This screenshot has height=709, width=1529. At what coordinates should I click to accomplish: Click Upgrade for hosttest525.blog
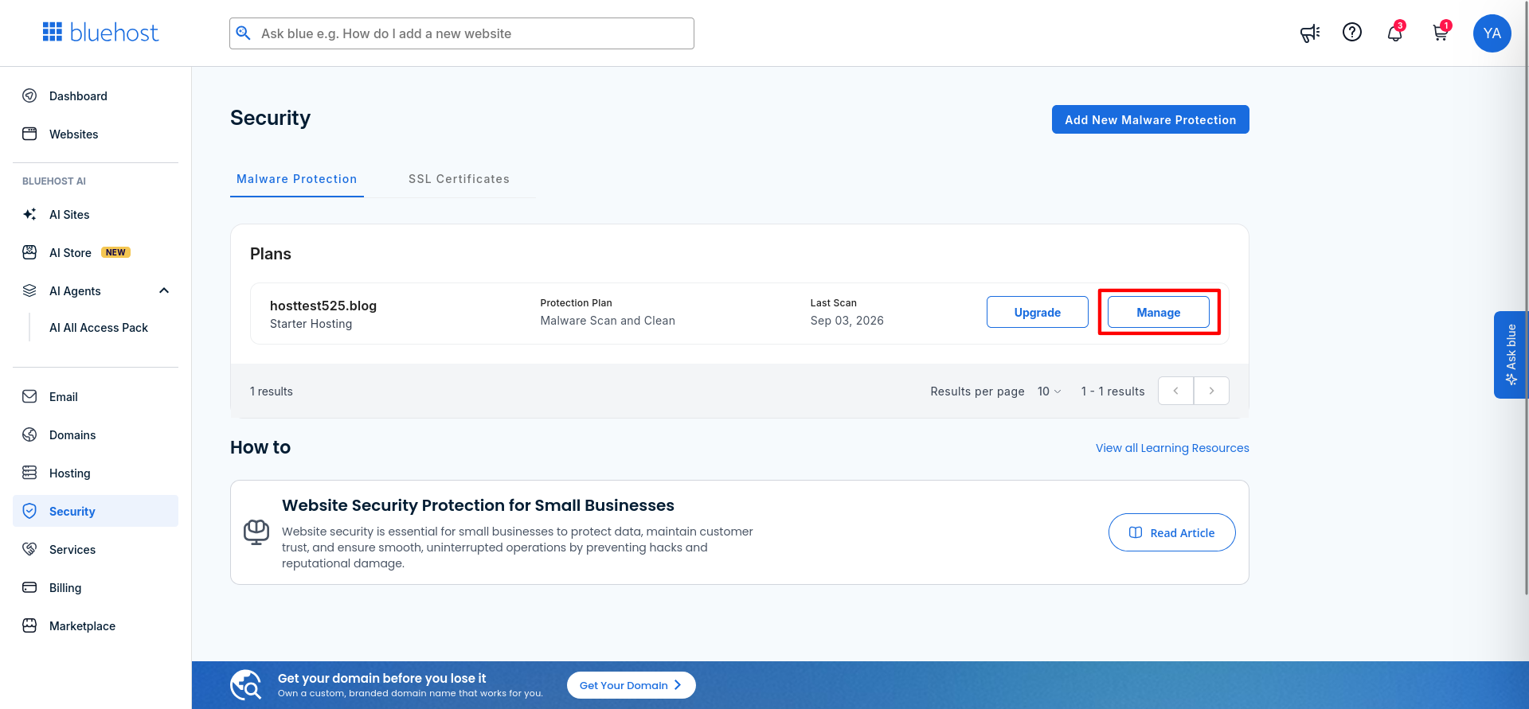point(1037,312)
